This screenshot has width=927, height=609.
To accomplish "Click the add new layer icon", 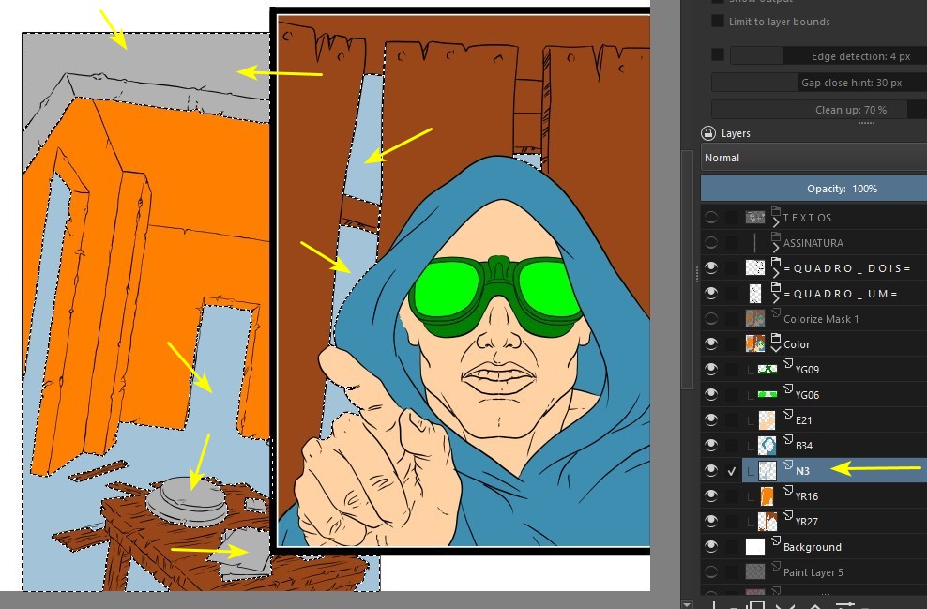I will 715,605.
